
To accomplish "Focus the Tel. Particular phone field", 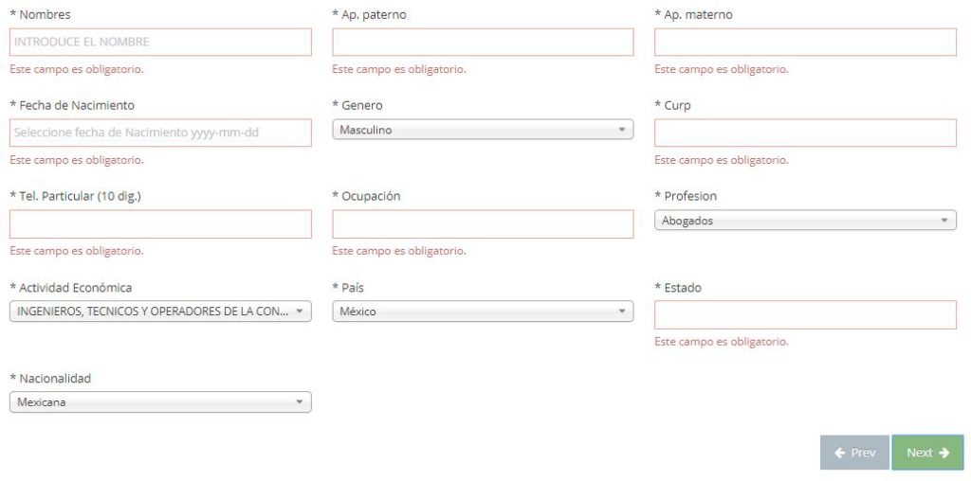I will 160,223.
